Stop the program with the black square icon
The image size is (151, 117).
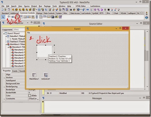coord(108,10)
